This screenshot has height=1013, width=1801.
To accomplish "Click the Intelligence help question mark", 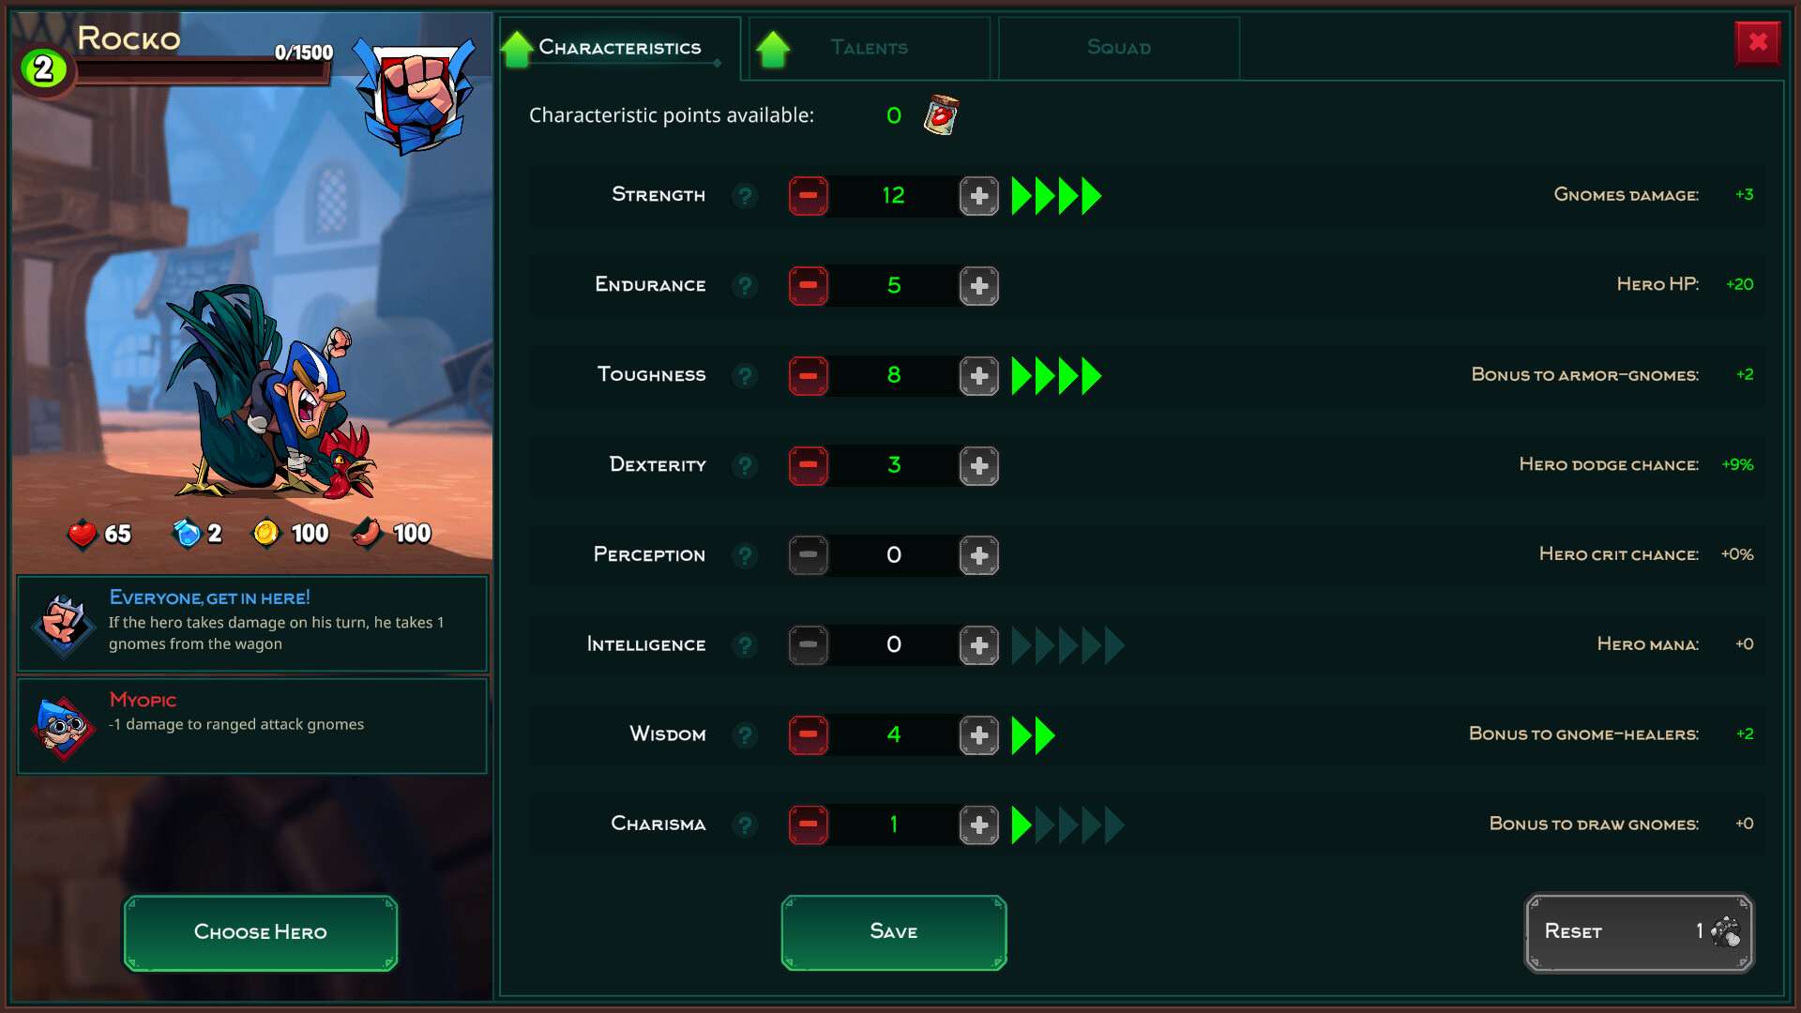I will (x=742, y=644).
